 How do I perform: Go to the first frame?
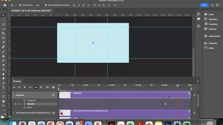(x=14, y=87)
